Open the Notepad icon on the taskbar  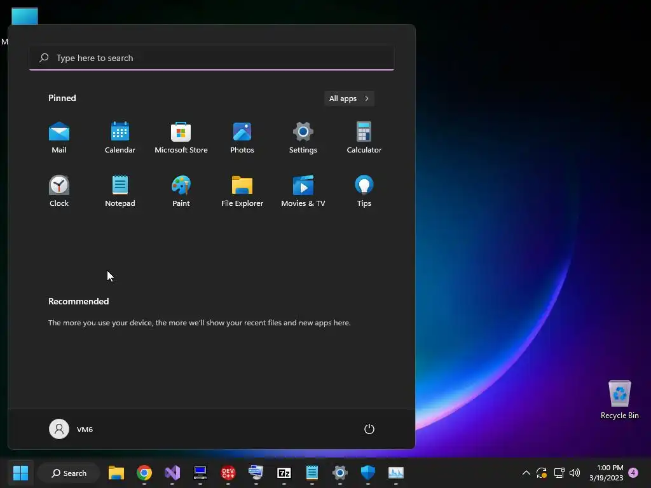click(312, 473)
